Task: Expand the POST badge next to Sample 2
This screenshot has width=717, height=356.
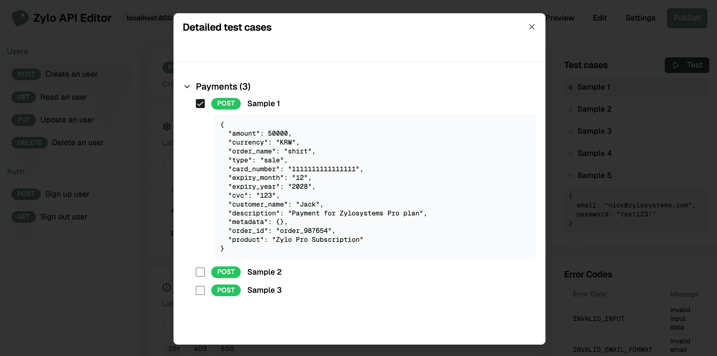Action: pos(226,272)
